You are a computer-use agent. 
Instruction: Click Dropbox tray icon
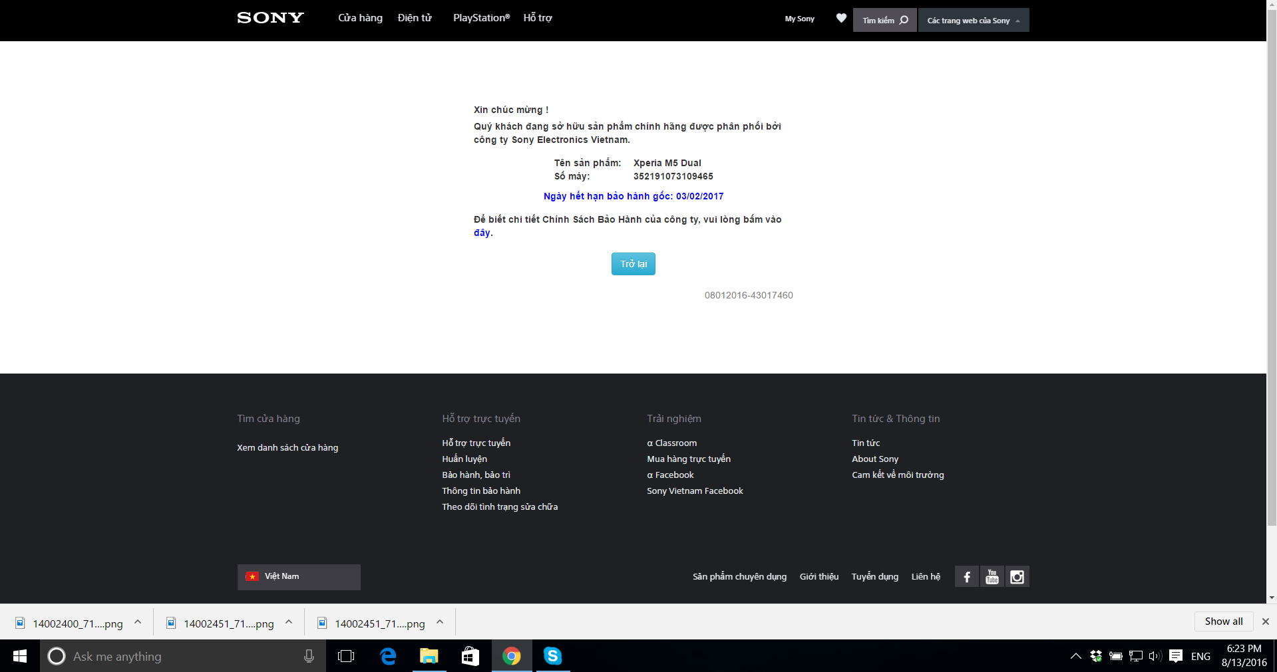pos(1096,656)
